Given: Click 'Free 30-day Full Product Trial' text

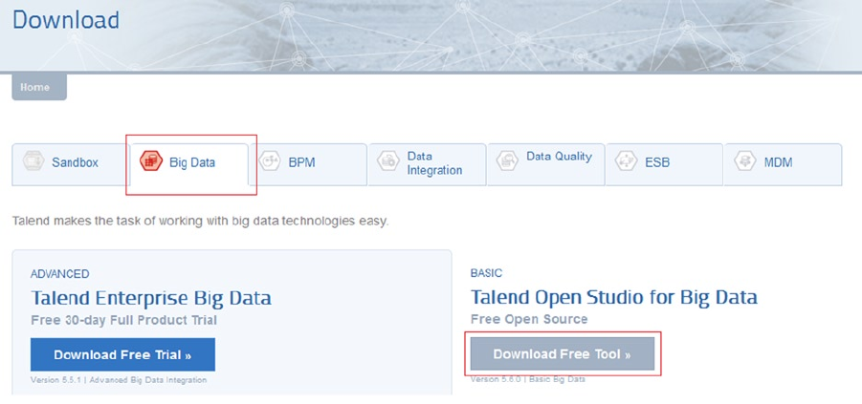Looking at the screenshot, I should click(123, 320).
